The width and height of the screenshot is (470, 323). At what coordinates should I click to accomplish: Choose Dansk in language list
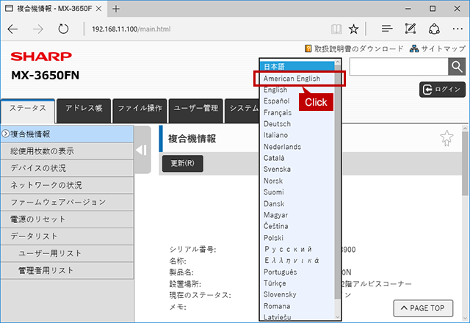pyautogui.click(x=297, y=204)
